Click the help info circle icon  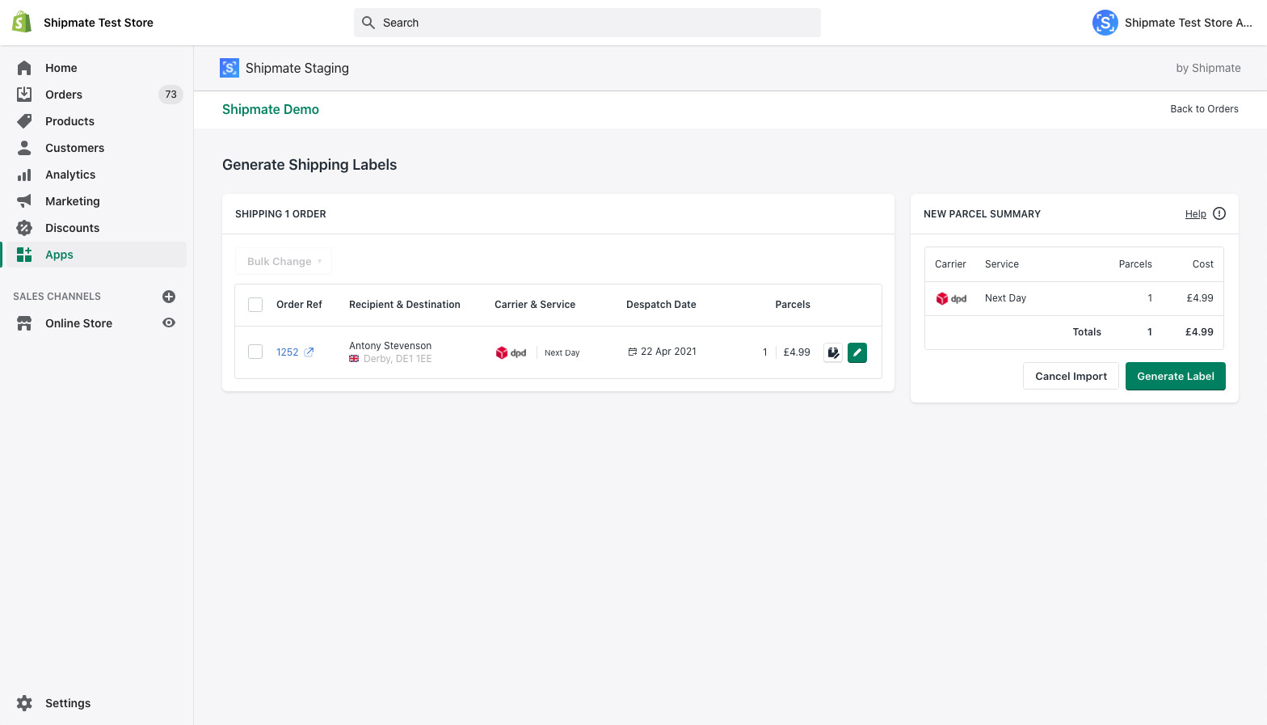1219,213
